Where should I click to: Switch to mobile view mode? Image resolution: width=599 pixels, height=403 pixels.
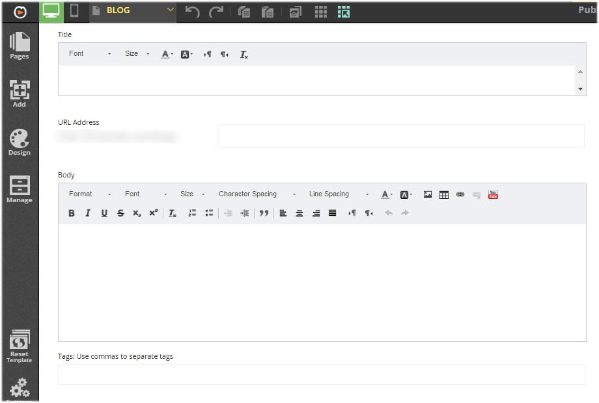(74, 10)
